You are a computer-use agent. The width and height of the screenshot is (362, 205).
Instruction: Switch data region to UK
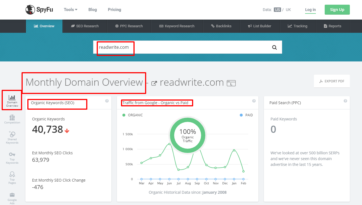[288, 9]
